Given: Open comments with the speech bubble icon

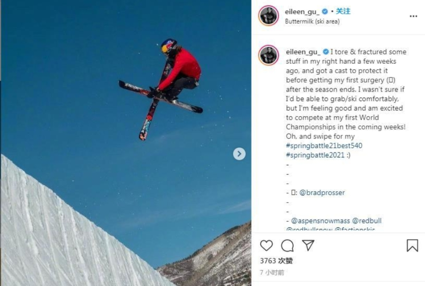Looking at the screenshot, I should coord(287,246).
